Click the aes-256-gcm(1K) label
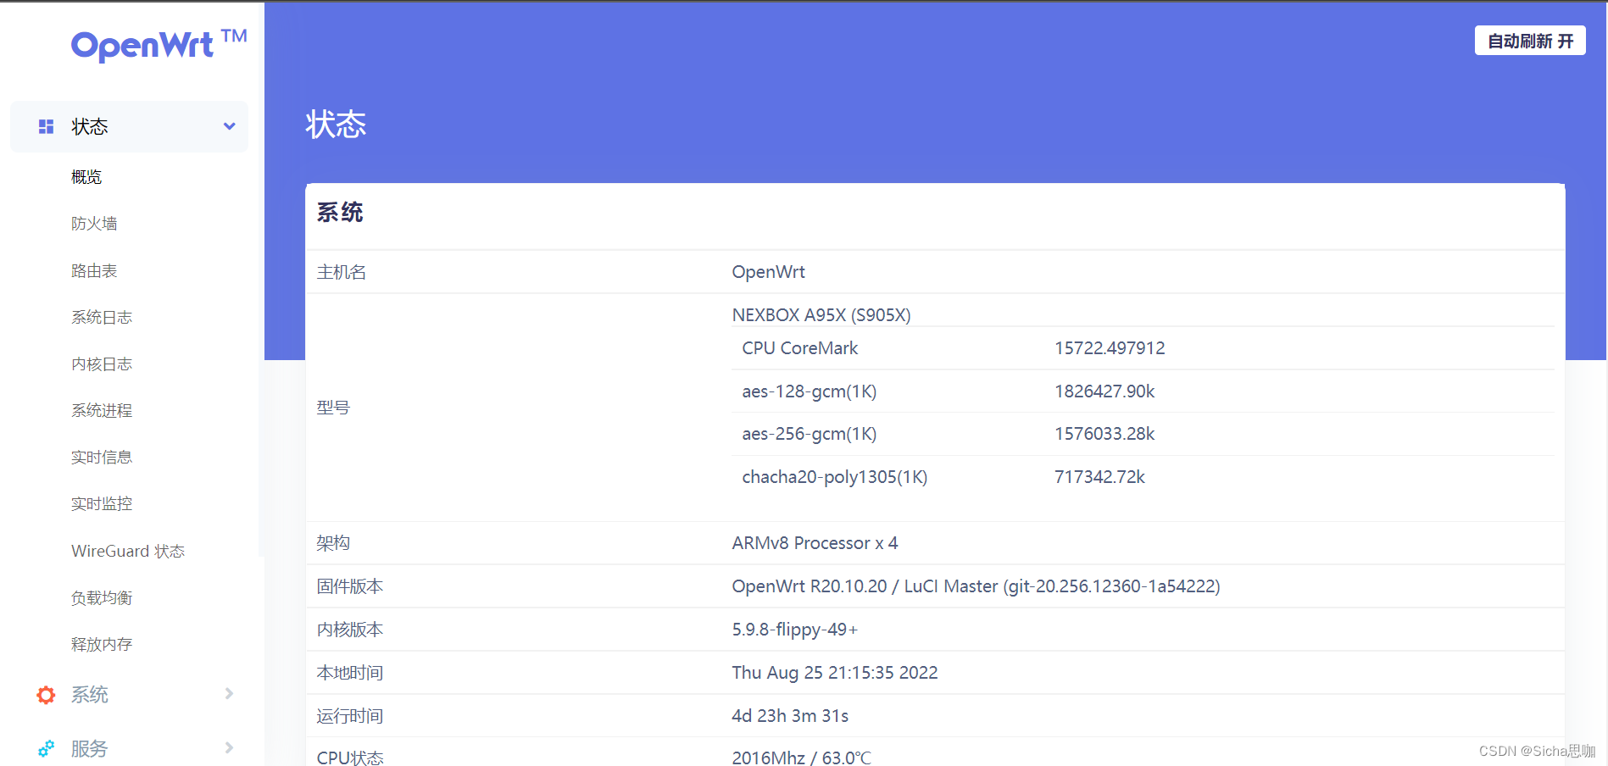 (810, 434)
